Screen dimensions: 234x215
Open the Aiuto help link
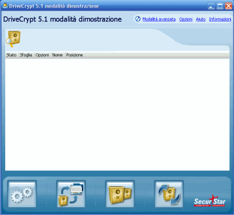coord(201,19)
